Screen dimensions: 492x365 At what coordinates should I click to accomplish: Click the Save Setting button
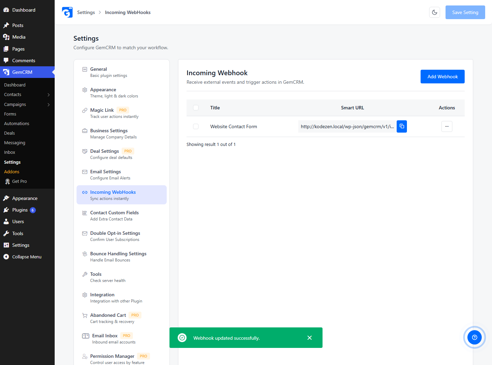[465, 12]
